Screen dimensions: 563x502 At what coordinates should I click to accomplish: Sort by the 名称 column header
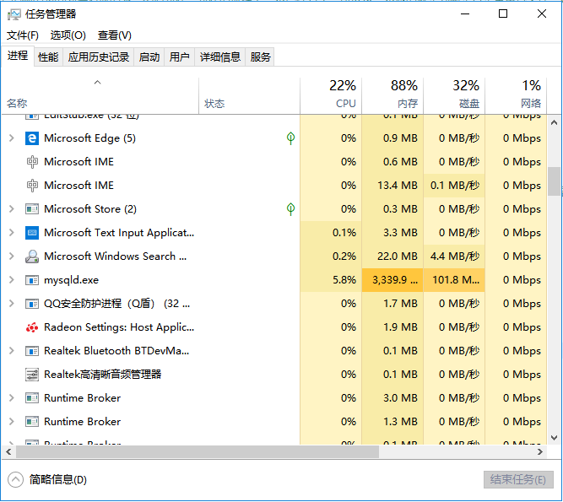click(100, 96)
